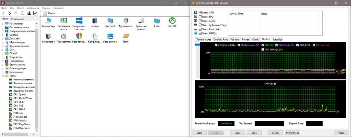Open the Мультимедиа speaker icon
Viewport: 351px width, 137px height.
tap(126, 21)
